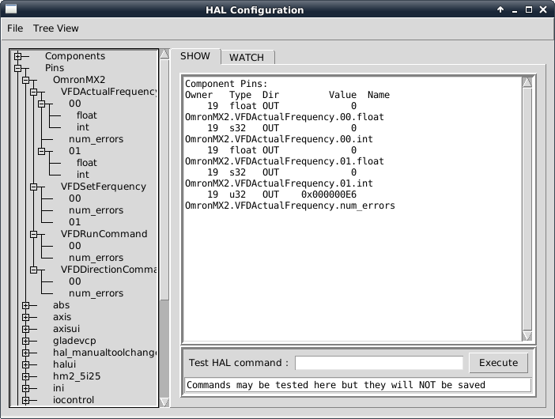This screenshot has height=419, width=555.
Task: Select num_errors under VFDRunCommand
Action: click(96, 258)
